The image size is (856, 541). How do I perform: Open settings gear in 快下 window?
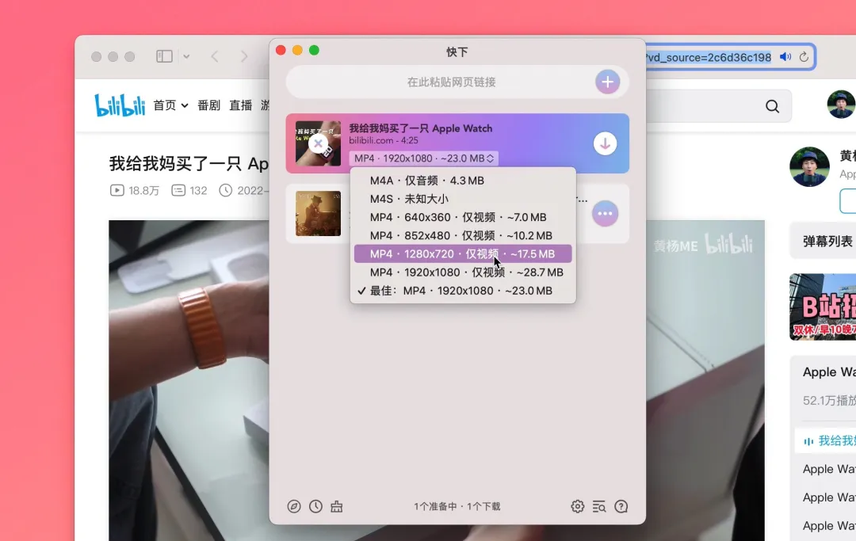(578, 506)
